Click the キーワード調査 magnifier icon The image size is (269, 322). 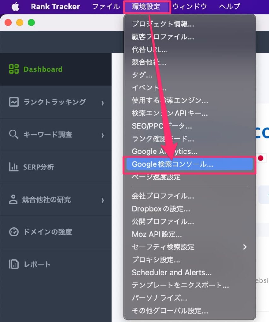14,134
